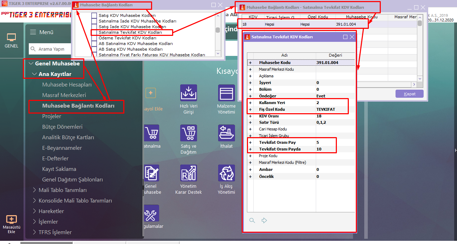Click the Masaüstü Ekle icon
The width and height of the screenshot is (457, 244).
(x=12, y=219)
